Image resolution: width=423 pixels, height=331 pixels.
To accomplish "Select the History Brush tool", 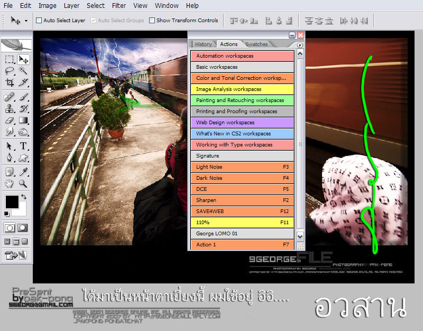I will (x=23, y=108).
